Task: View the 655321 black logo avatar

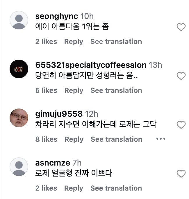Action: pyautogui.click(x=19, y=69)
